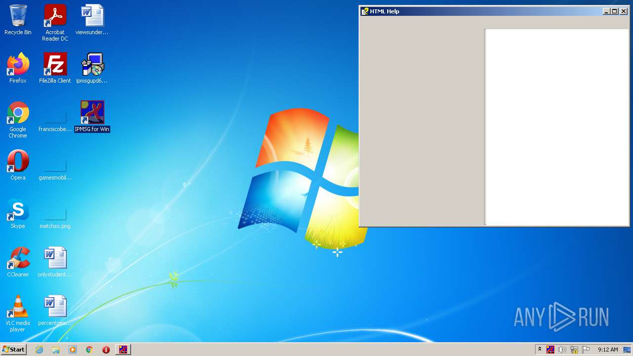Maximize the HTML Help window
The image size is (633, 356).
[x=615, y=11]
